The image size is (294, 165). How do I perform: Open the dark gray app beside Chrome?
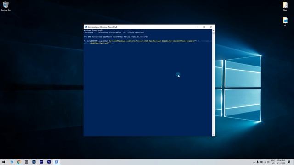pyautogui.click(x=27, y=162)
